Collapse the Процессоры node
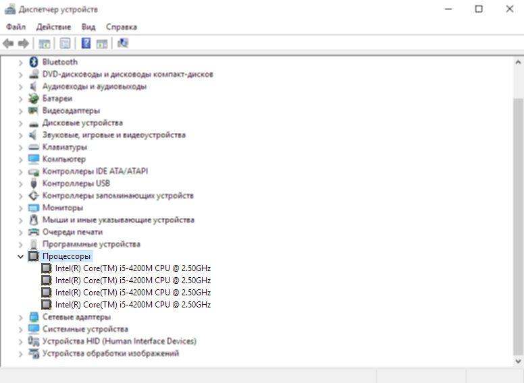The image size is (524, 383). click(20, 256)
